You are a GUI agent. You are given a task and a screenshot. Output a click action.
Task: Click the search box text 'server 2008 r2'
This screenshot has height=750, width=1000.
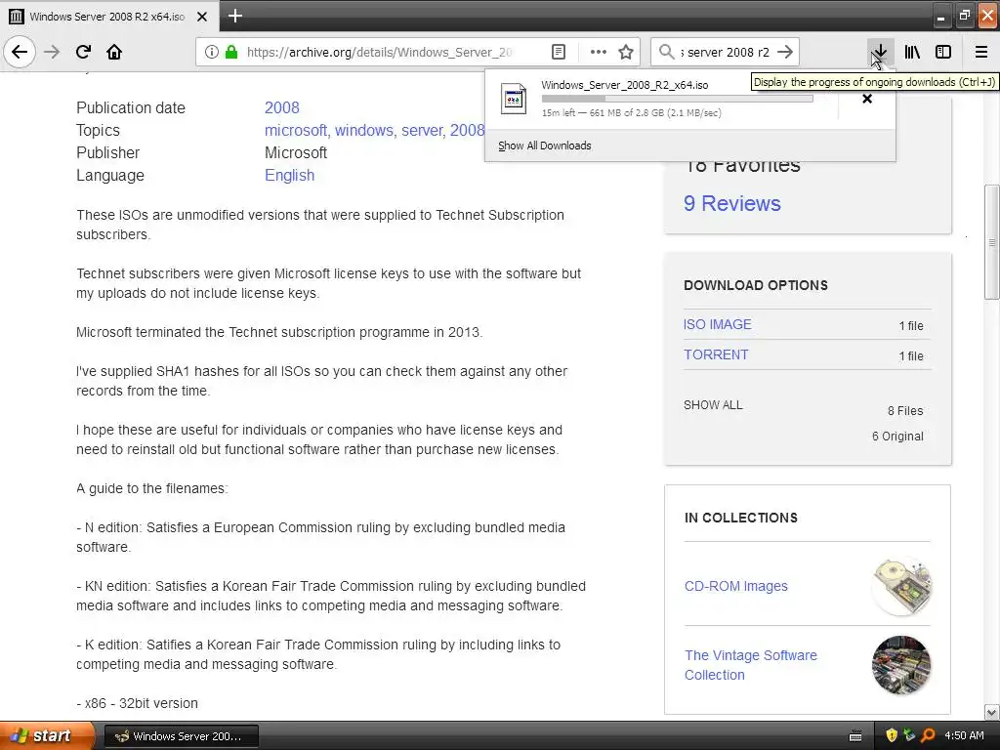[x=725, y=53]
